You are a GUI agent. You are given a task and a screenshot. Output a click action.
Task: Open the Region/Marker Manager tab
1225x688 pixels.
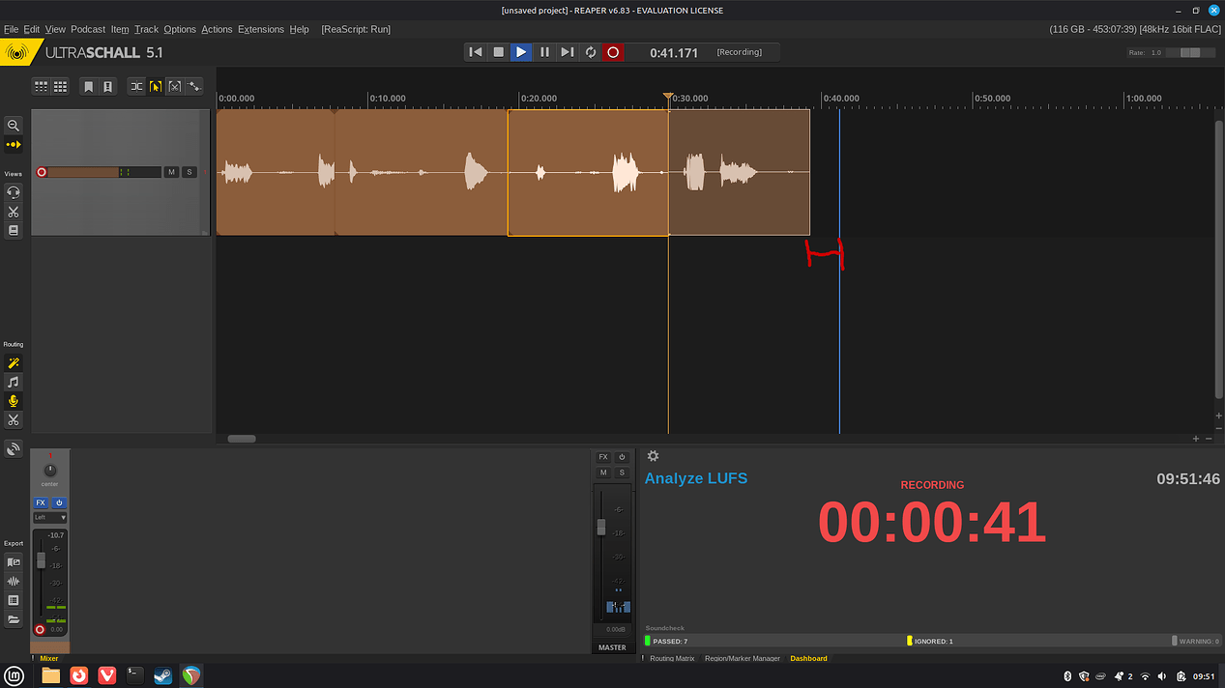pyautogui.click(x=742, y=659)
